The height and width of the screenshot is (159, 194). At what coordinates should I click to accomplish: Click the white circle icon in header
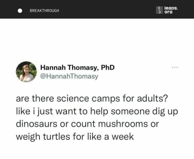(20, 11)
